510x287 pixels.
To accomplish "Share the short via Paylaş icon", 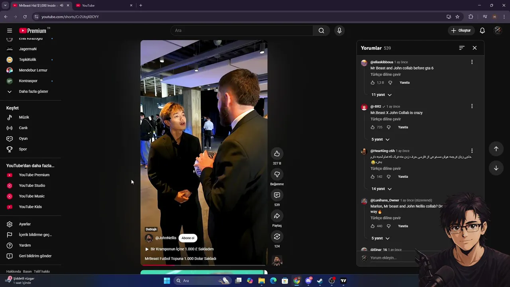I will click(277, 216).
